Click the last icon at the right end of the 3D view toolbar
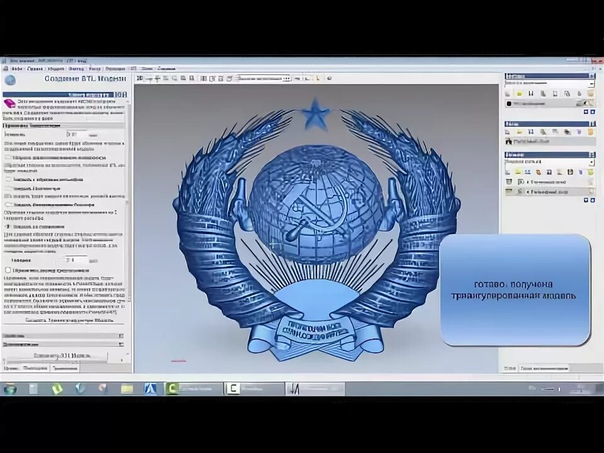This screenshot has height=453, width=604. [x=329, y=78]
